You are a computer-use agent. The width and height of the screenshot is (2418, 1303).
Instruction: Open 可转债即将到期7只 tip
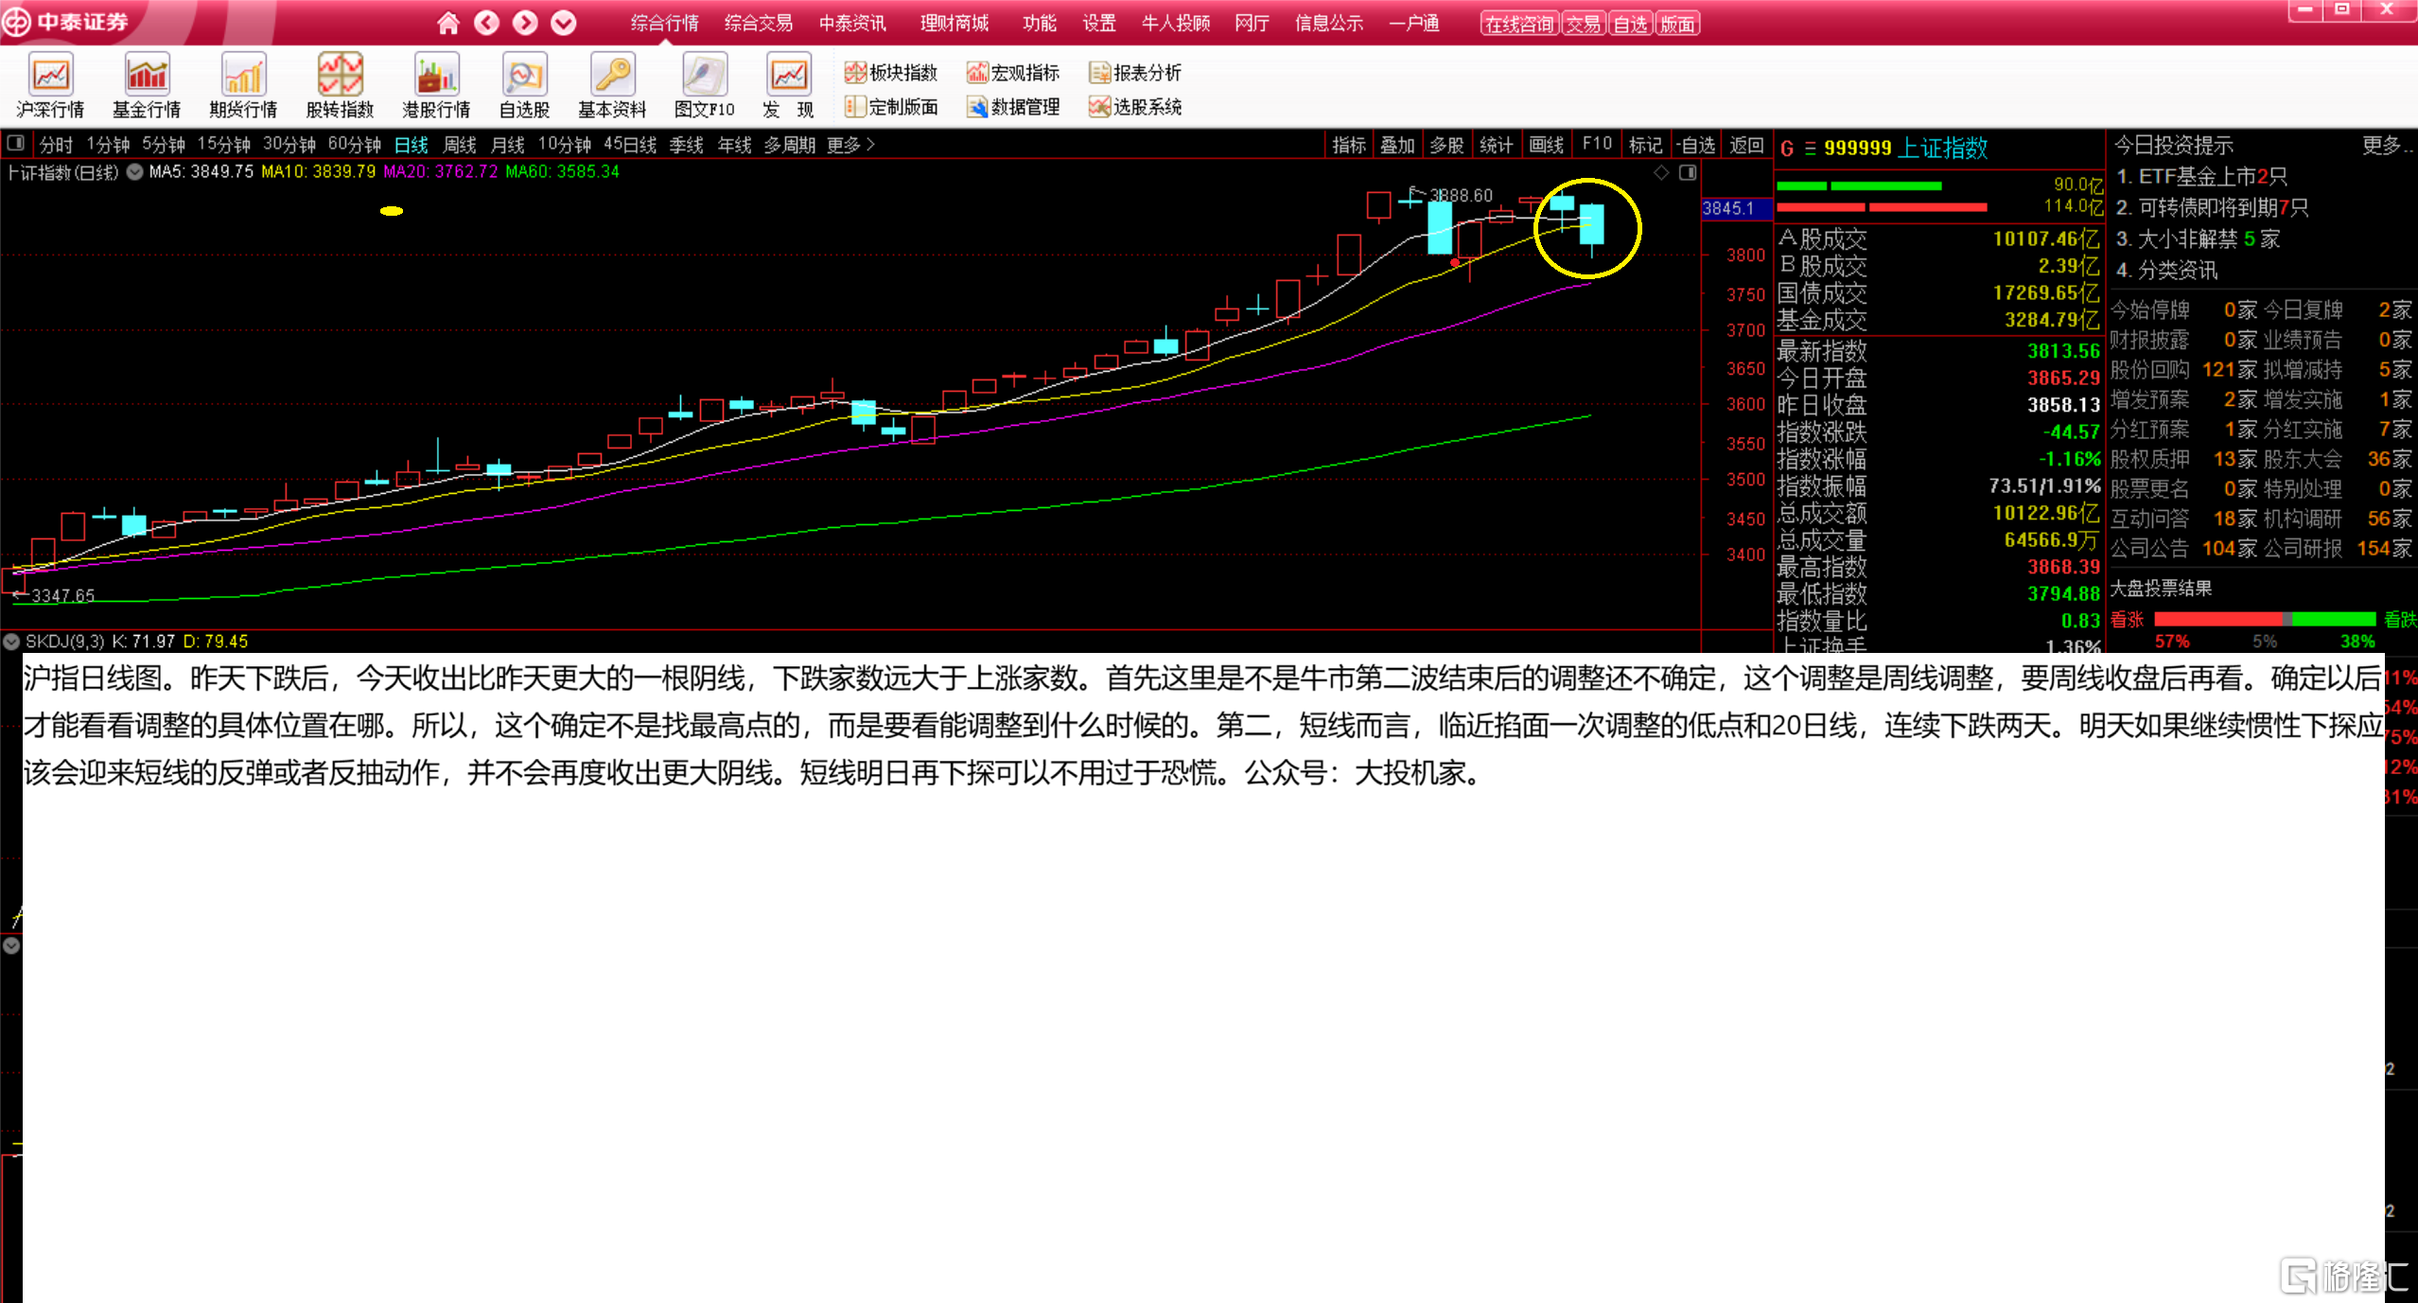(2212, 208)
